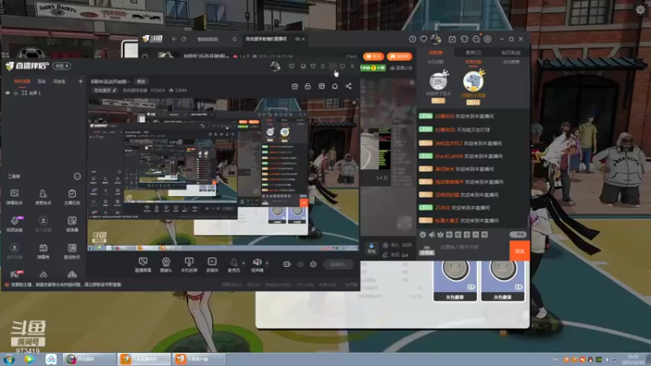Open settings gear in streaming companion bottom bar
Image resolution: width=651 pixels, height=366 pixels.
tap(313, 264)
